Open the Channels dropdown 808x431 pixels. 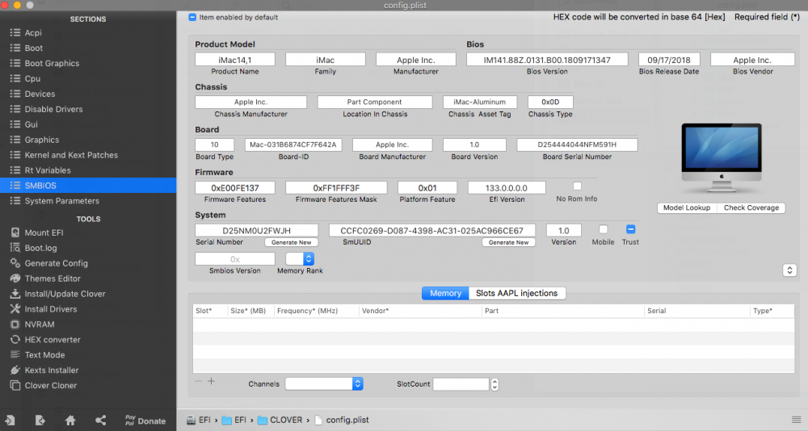[324, 383]
